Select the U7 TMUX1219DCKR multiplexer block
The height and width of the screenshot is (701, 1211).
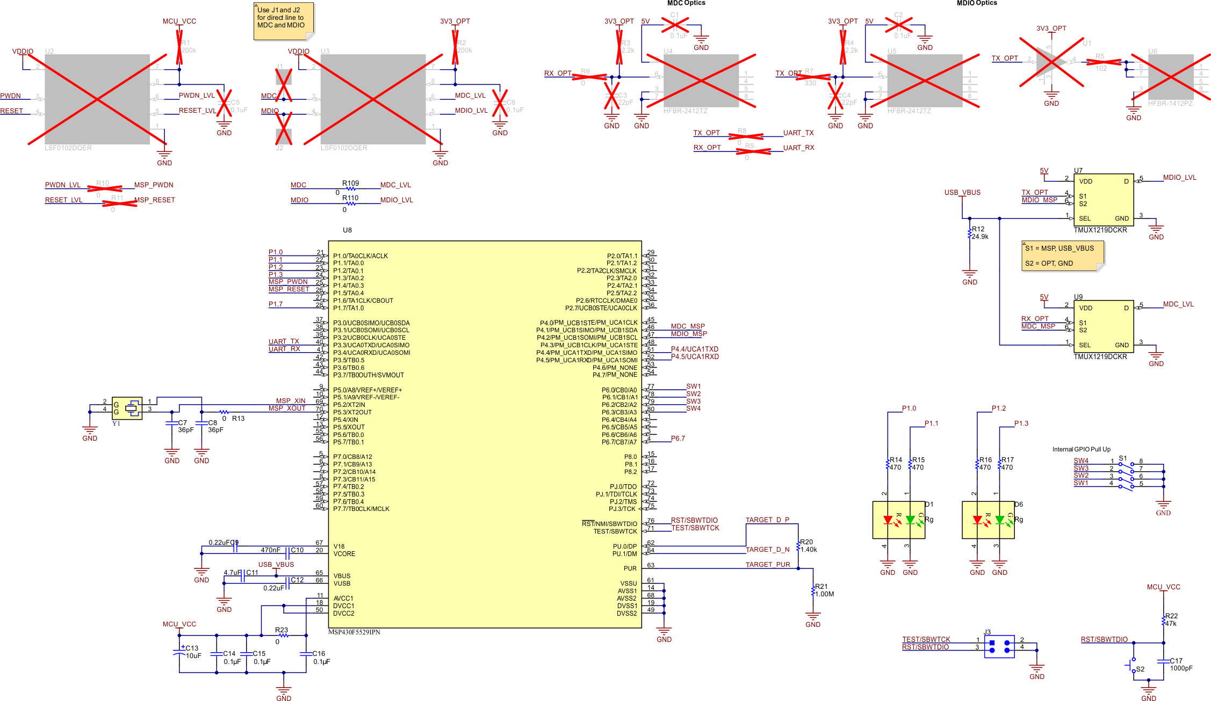click(x=1103, y=199)
